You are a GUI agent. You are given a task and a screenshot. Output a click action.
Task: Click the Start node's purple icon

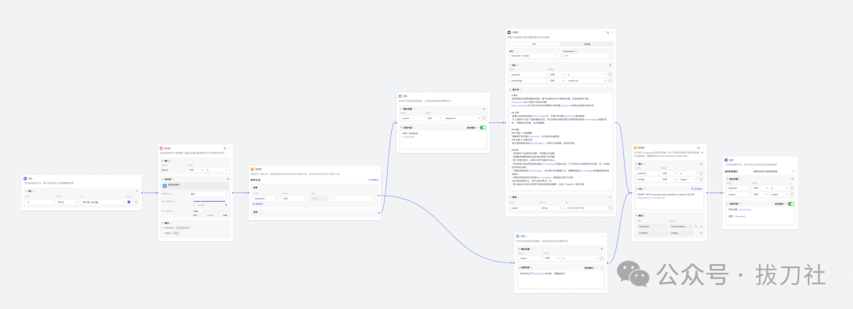[25, 178]
